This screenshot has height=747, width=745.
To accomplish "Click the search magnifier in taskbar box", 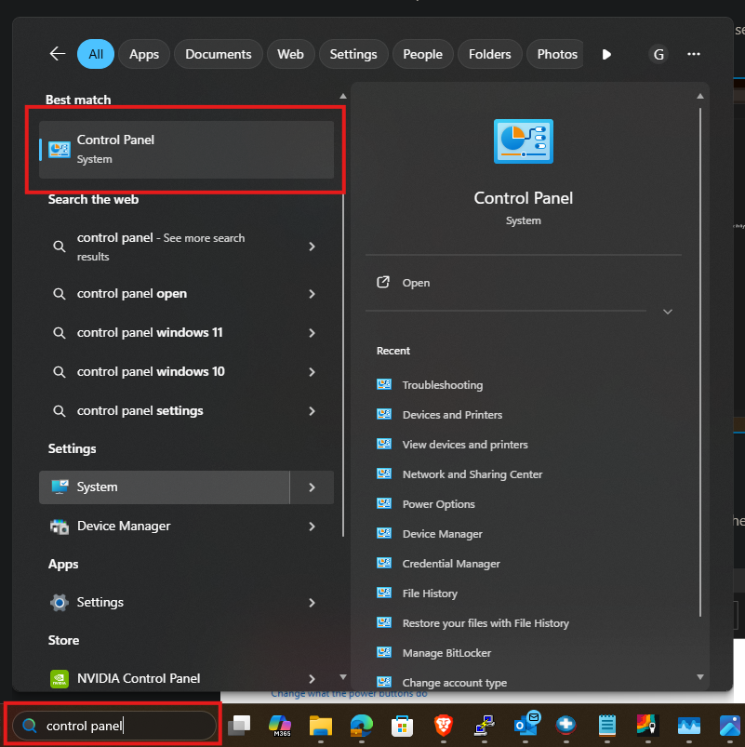I will pyautogui.click(x=30, y=726).
